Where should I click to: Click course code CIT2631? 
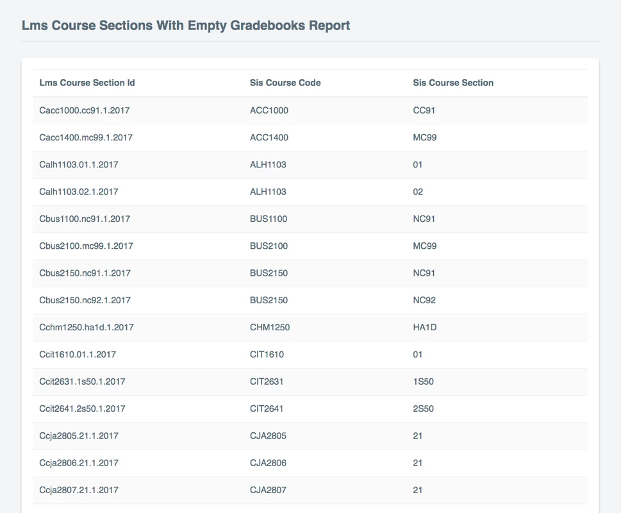tap(267, 382)
